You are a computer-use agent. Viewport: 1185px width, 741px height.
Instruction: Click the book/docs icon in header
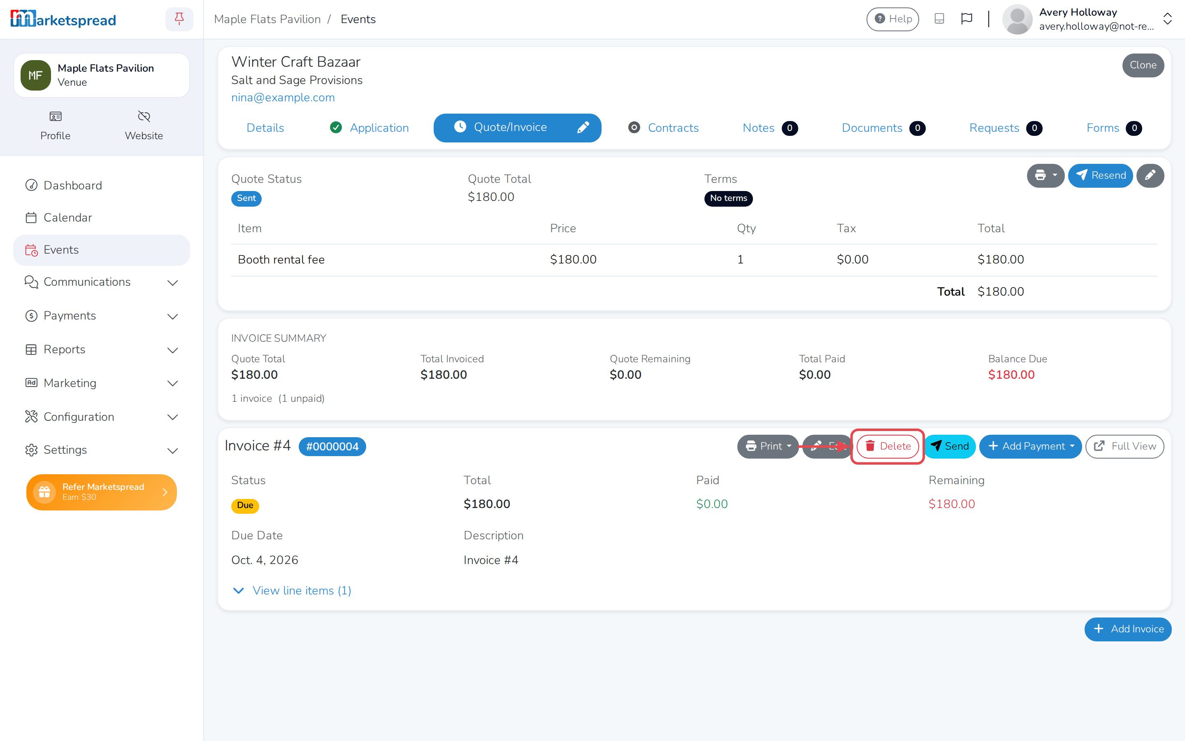939,19
